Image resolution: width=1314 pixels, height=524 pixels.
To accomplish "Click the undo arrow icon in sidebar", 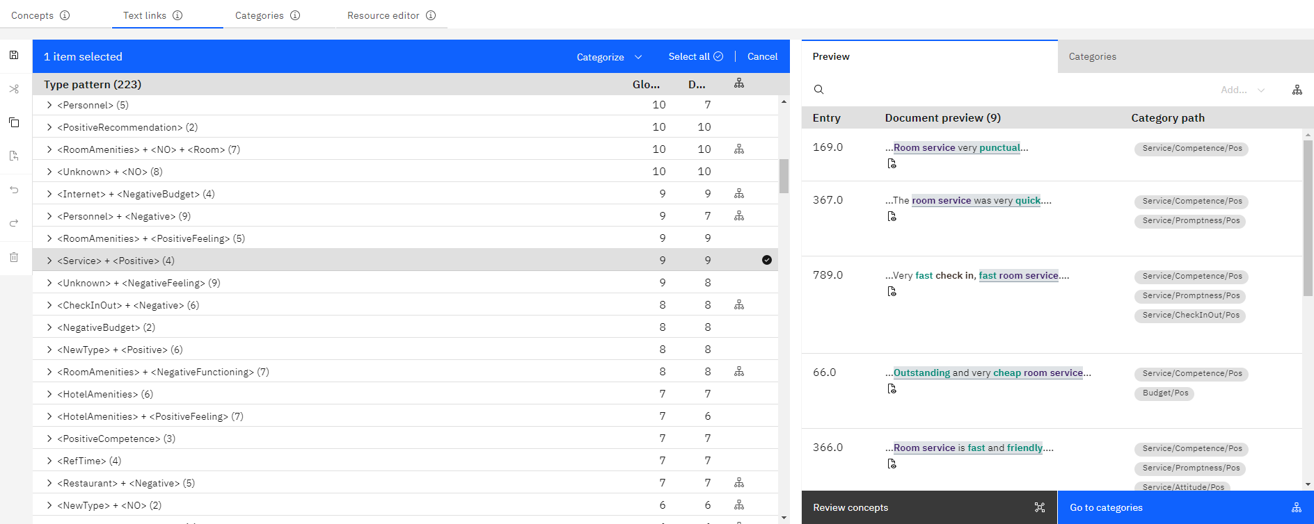I will 14,190.
